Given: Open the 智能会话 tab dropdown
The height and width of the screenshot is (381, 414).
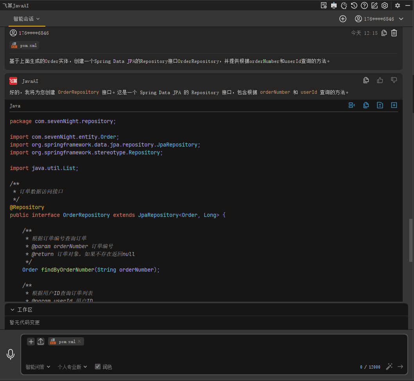Looking at the screenshot, I should point(27,19).
